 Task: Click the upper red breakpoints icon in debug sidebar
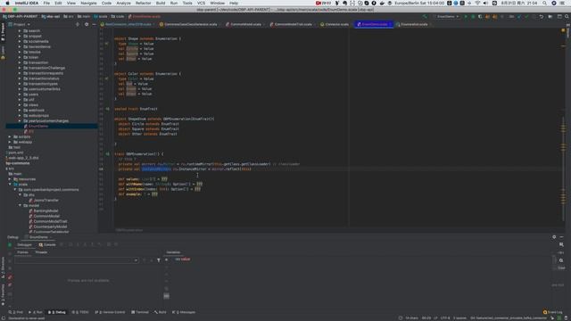[x=10, y=277]
